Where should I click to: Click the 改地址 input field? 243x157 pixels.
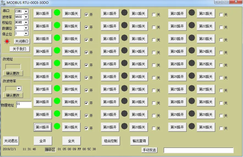coord(13,67)
